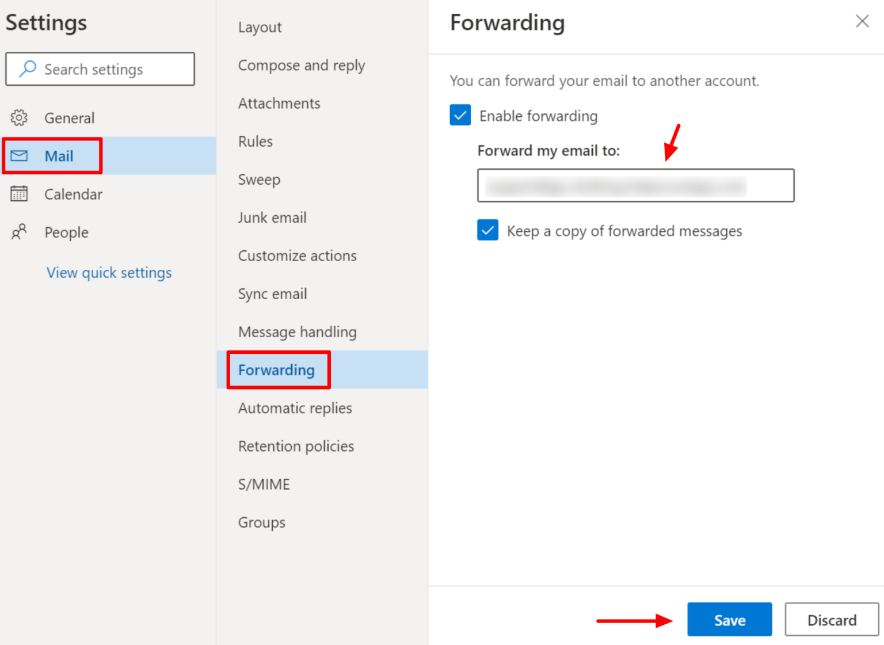Open Calendar settings via calendar icon

19,194
